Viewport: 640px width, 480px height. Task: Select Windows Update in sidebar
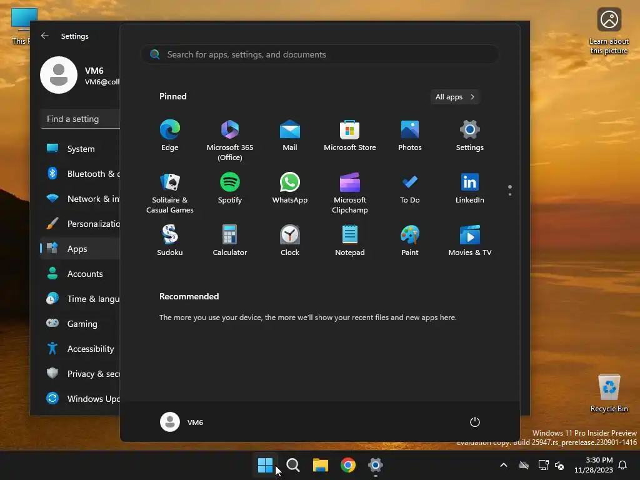[81, 398]
